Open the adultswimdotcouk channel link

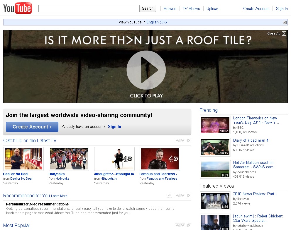coord(250,226)
